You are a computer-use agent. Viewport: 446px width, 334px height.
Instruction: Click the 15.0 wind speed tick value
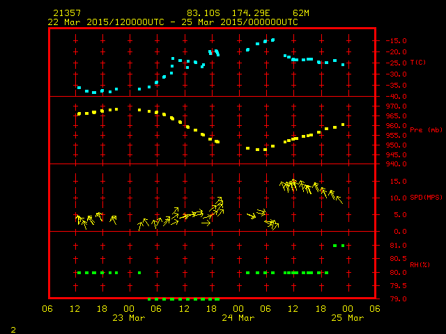click(398, 181)
